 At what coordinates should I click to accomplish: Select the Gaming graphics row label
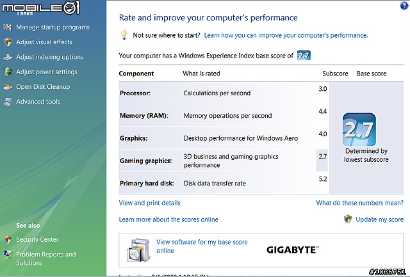[x=146, y=161]
